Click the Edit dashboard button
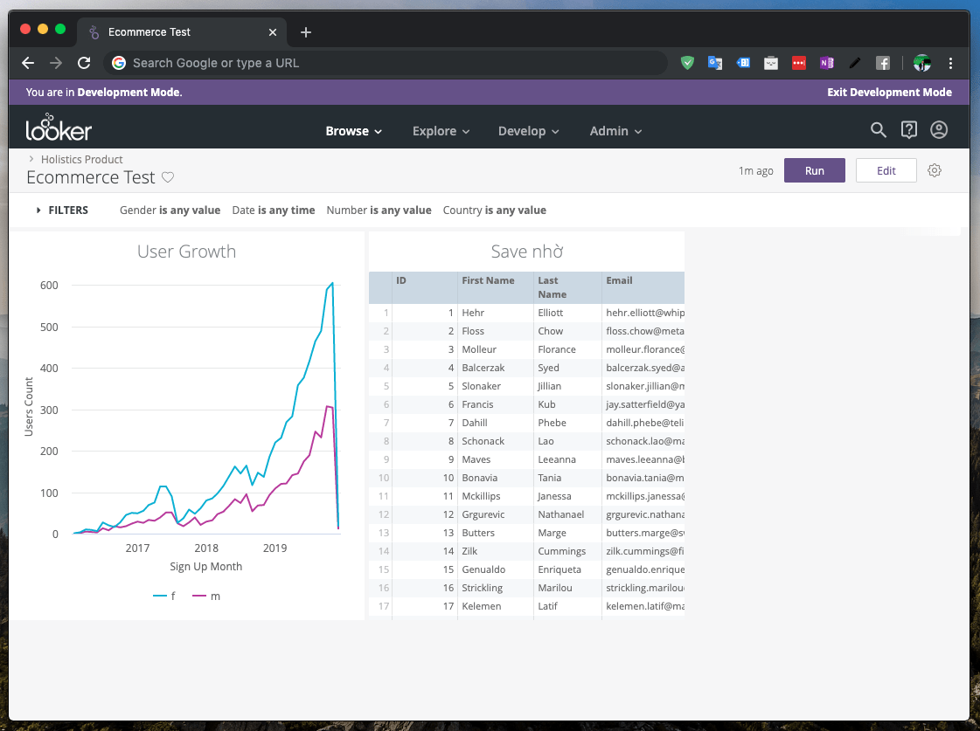The width and height of the screenshot is (980, 731). click(886, 170)
